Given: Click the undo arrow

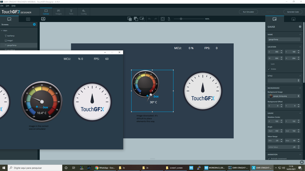Looking at the screenshot, I should 149,19.
